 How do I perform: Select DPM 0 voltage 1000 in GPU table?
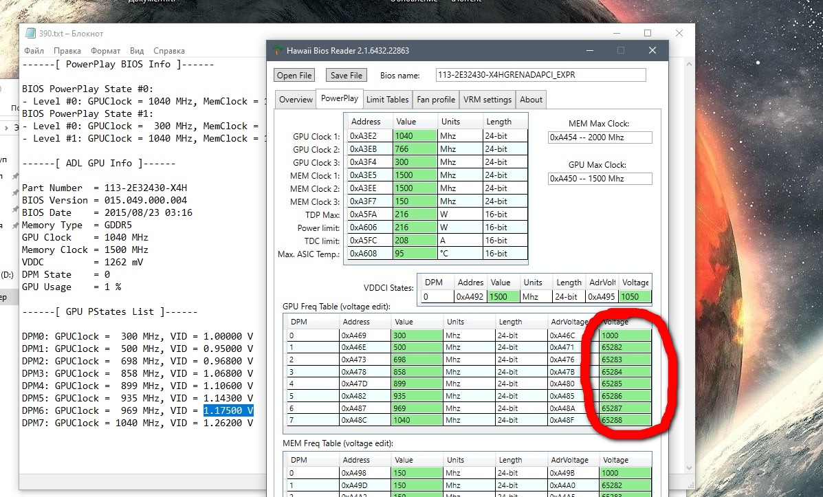point(625,335)
